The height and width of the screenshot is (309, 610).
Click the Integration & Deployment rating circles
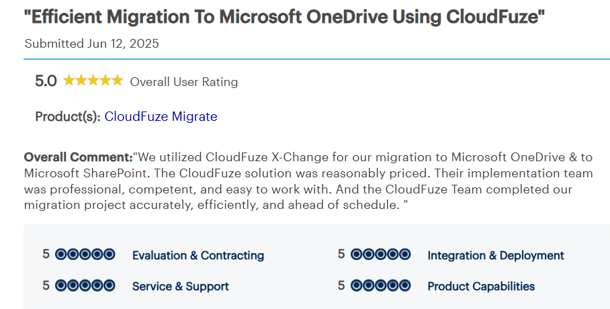(x=380, y=255)
